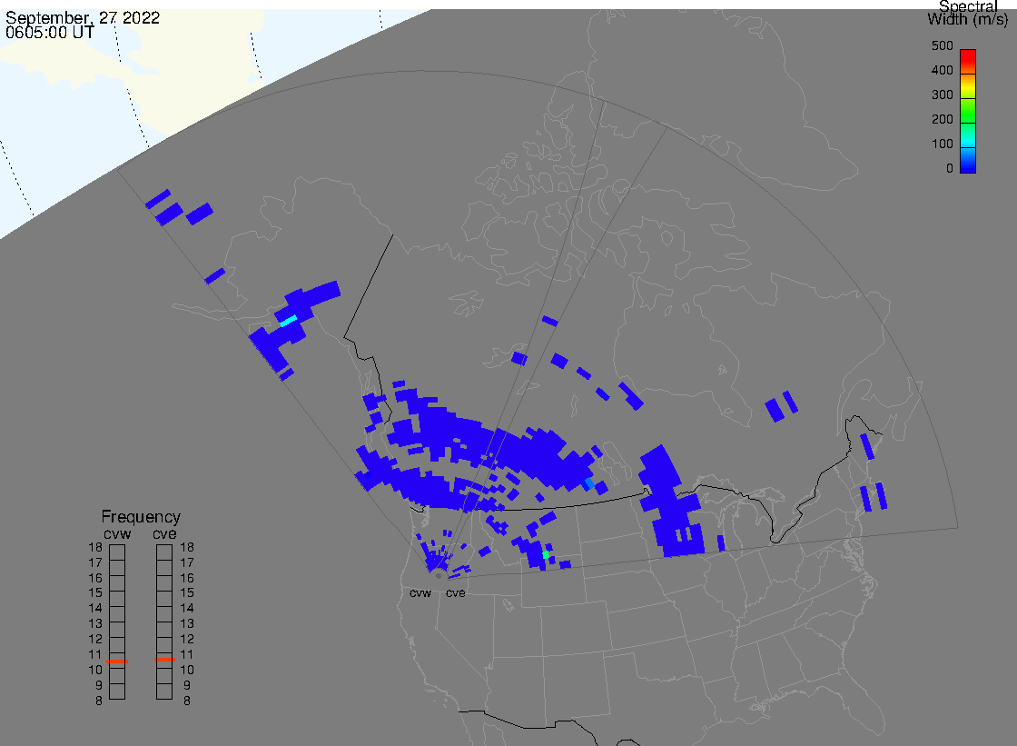Click the 'cvw' station label on the map
1017x746 pixels.
coord(420,592)
